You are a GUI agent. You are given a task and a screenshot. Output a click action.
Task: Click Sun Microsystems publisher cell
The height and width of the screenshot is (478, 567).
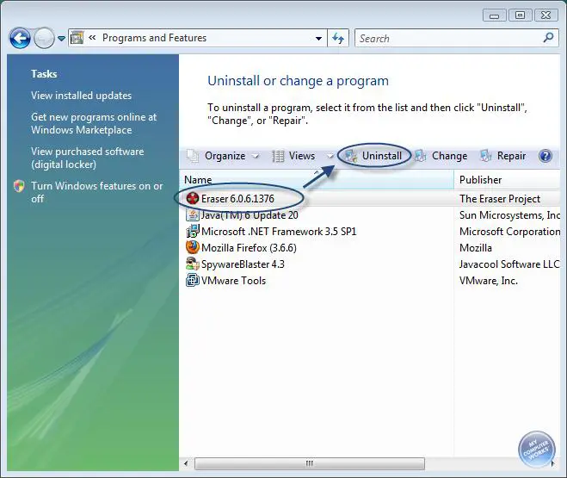510,215
